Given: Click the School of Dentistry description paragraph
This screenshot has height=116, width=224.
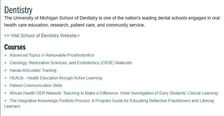Looking at the screenshot, I should [x=112, y=21].
